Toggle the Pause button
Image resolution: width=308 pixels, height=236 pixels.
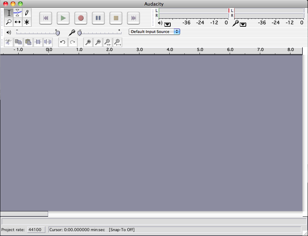tap(98, 18)
